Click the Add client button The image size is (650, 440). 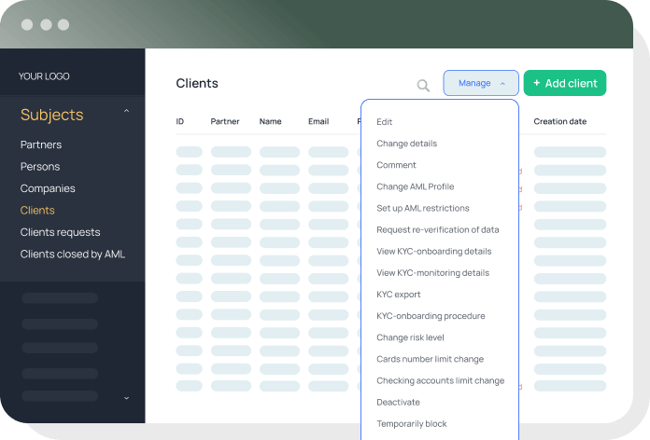[565, 83]
